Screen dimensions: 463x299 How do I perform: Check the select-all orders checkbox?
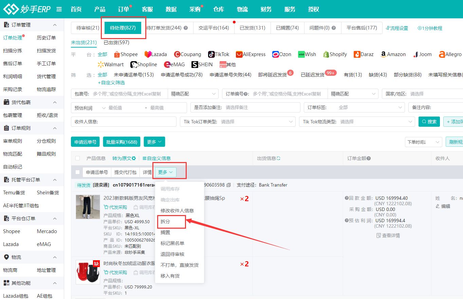[78, 158]
